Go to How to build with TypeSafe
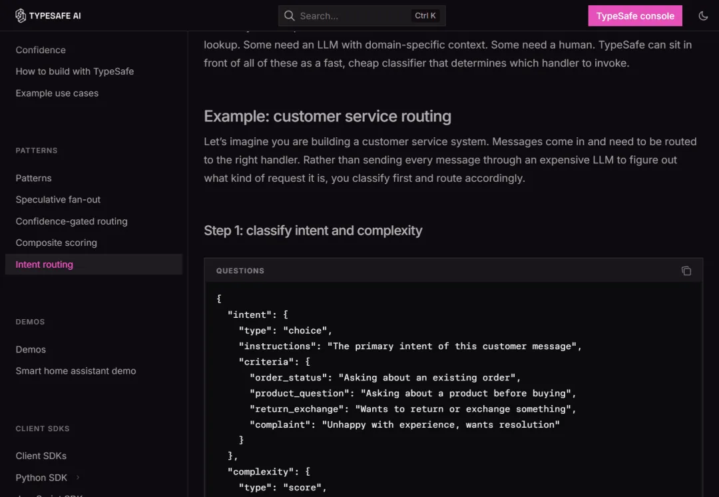 [x=75, y=71]
